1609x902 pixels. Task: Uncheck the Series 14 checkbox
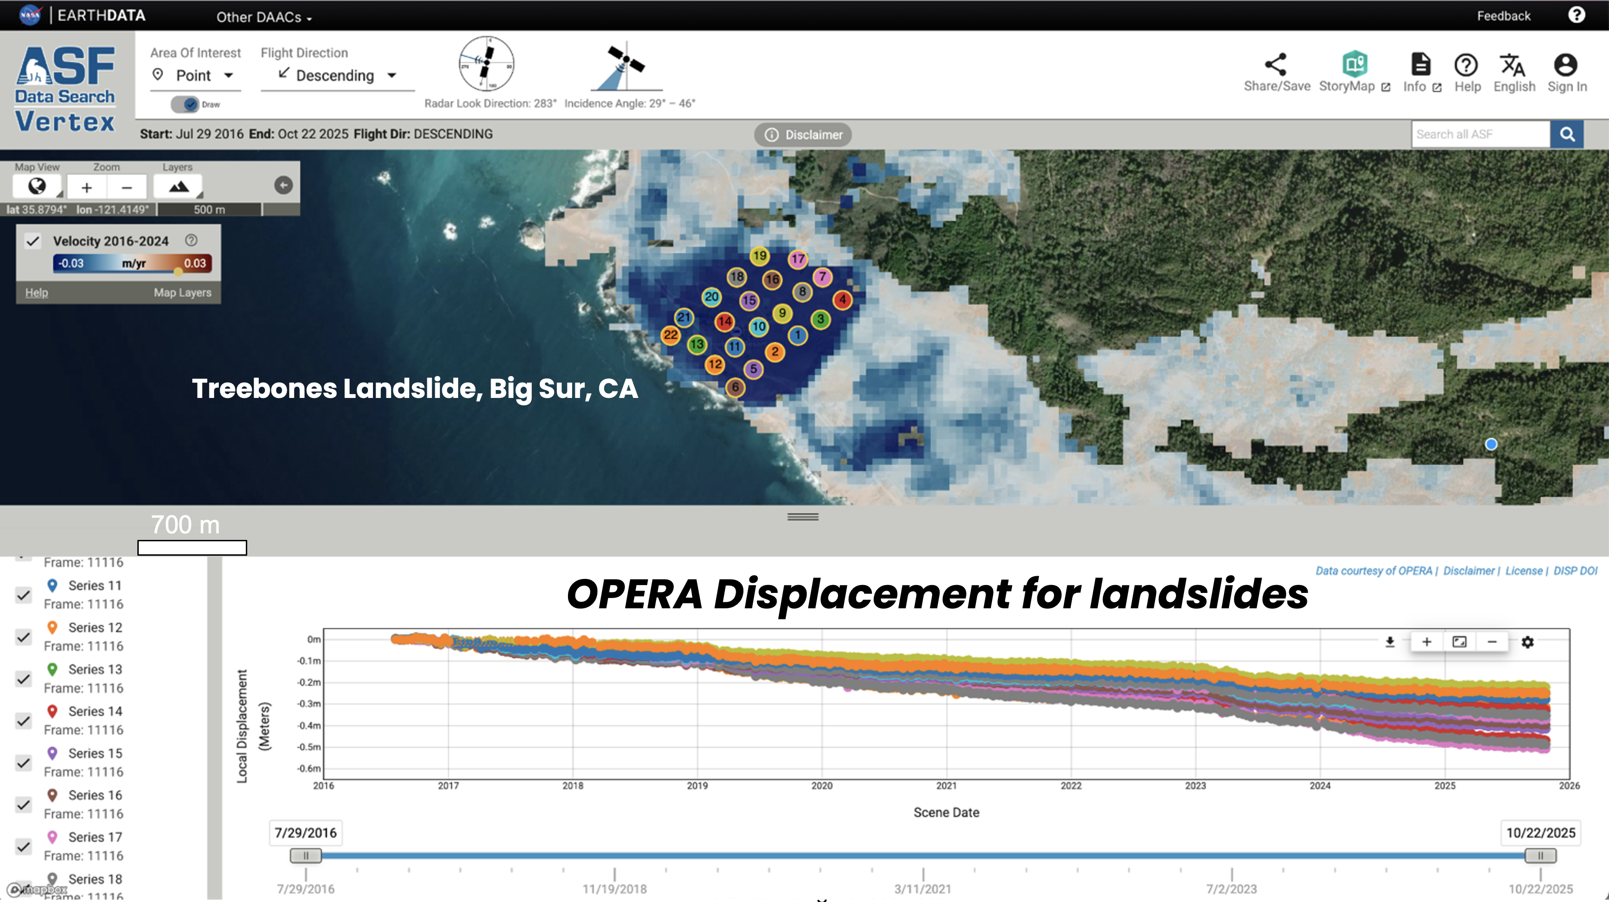point(24,721)
